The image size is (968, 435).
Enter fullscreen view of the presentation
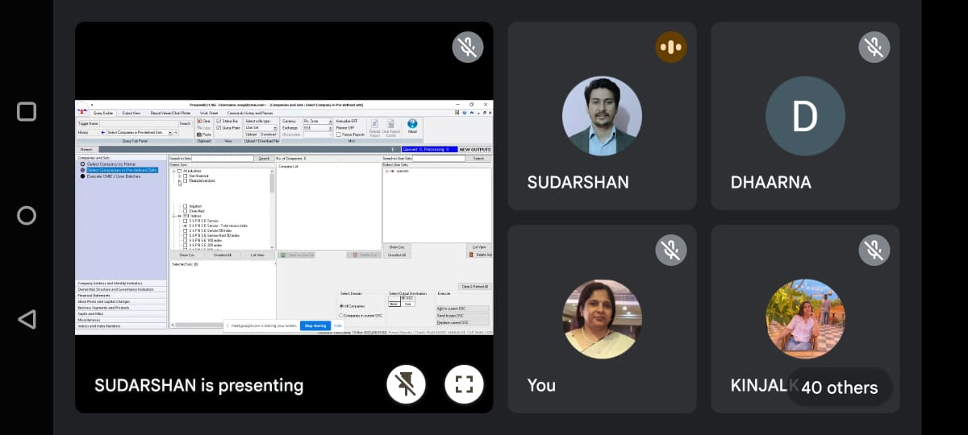point(464,385)
